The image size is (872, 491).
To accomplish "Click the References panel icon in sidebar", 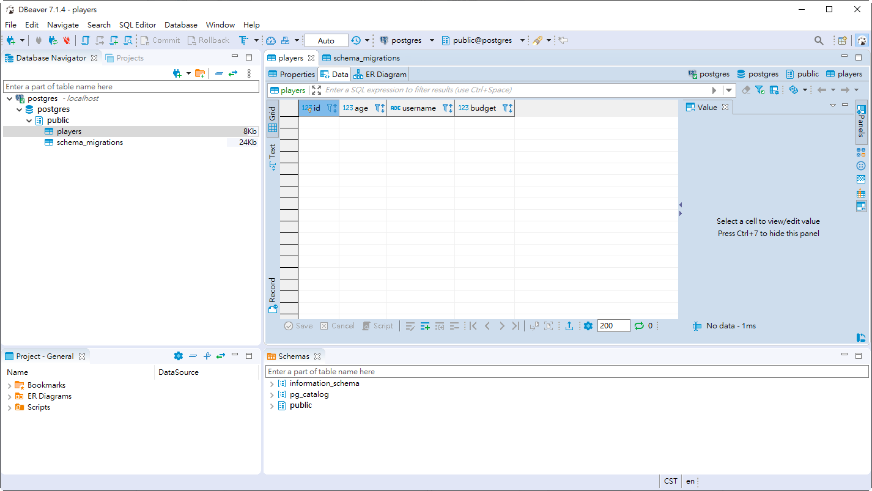I will coord(861,193).
